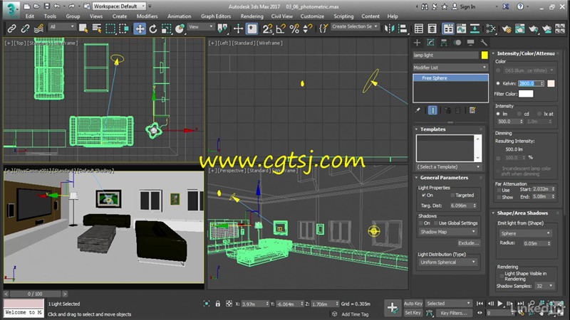Open Render Setup teapot icon
This screenshot has width=570, height=320.
coord(507,28)
